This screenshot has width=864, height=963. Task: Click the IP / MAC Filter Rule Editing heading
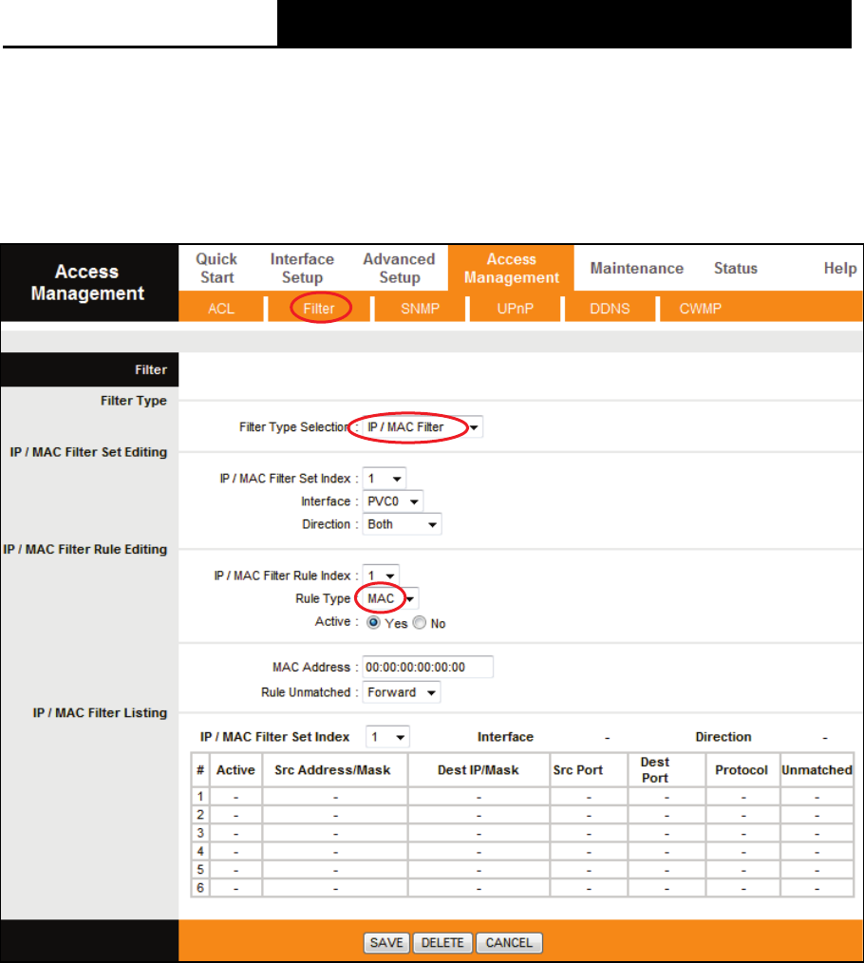[x=85, y=550]
